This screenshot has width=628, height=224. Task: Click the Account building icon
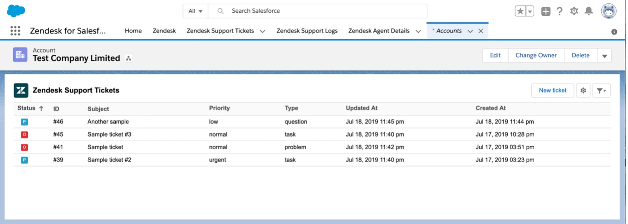point(20,55)
